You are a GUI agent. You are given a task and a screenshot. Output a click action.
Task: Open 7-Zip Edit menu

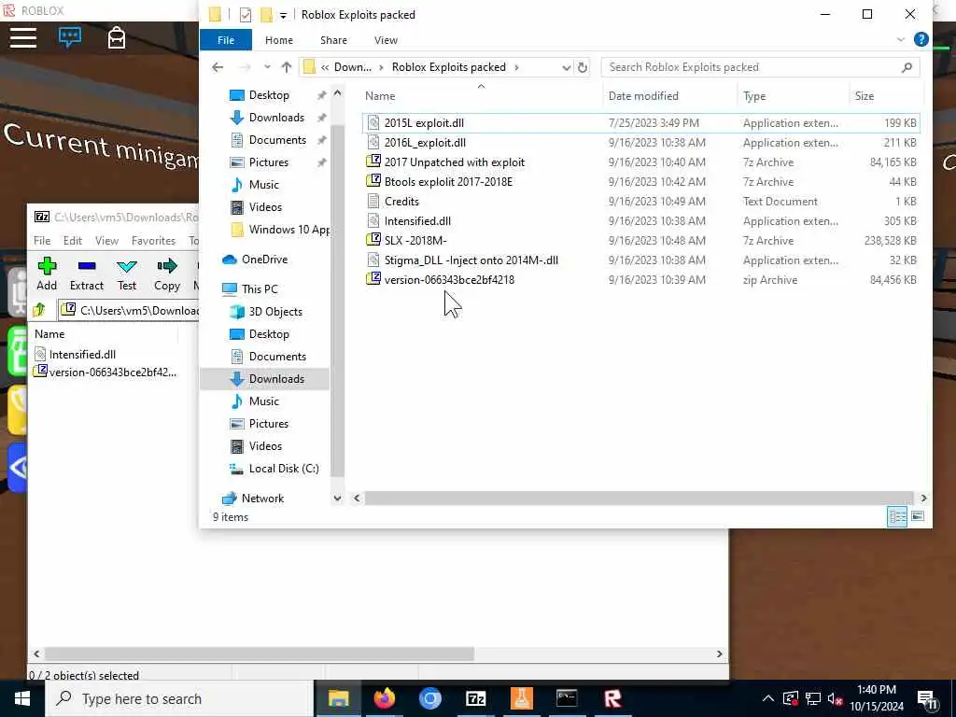73,240
